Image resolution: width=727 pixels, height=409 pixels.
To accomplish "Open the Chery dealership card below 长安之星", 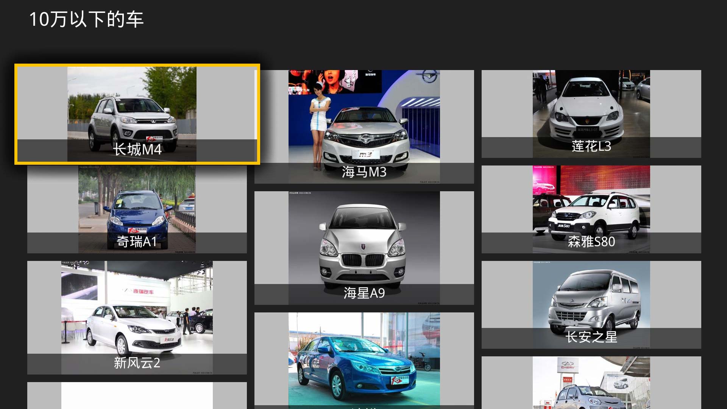I will click(x=591, y=382).
